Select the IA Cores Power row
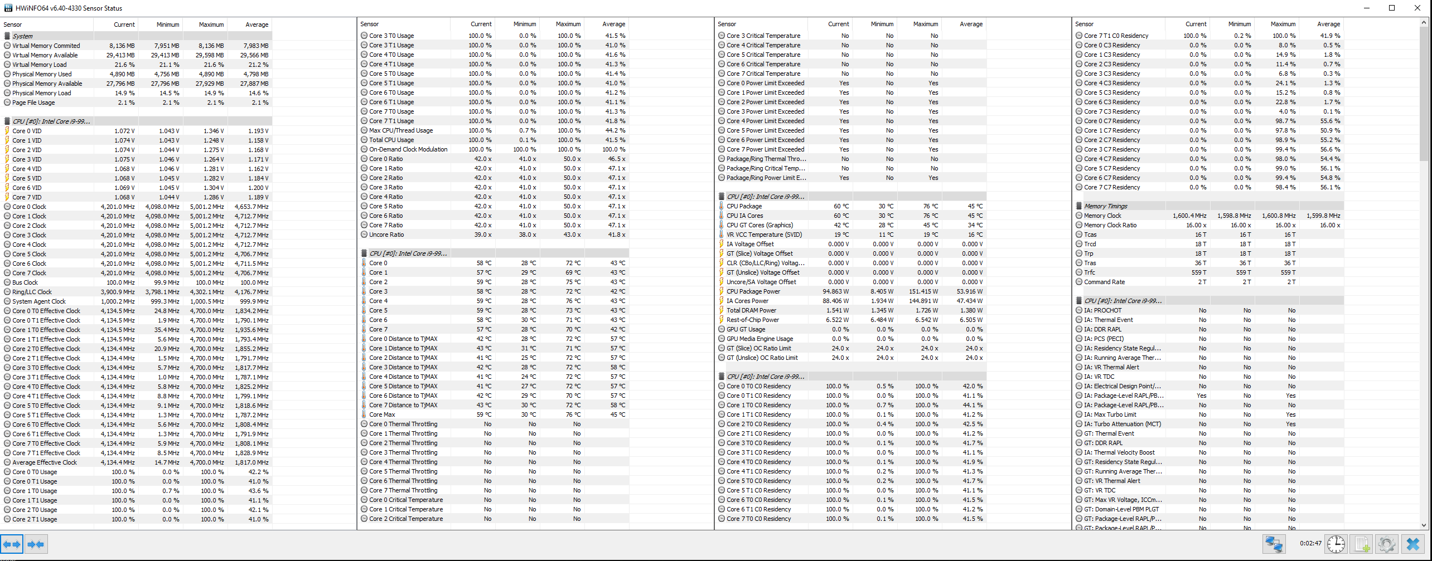 click(x=851, y=301)
